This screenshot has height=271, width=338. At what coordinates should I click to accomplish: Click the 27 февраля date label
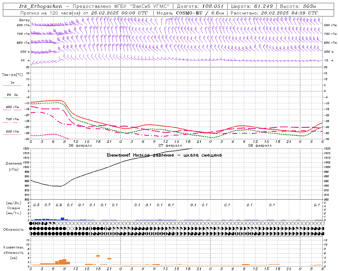(x=170, y=146)
